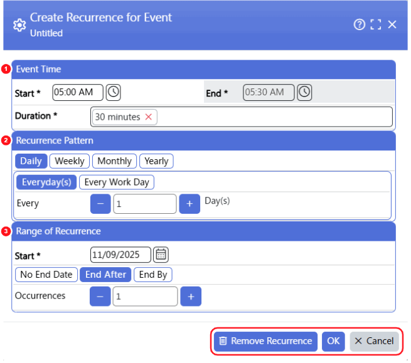Click the '30 minutes' duration tag text
Screen dimensions: 411x363
point(117,117)
